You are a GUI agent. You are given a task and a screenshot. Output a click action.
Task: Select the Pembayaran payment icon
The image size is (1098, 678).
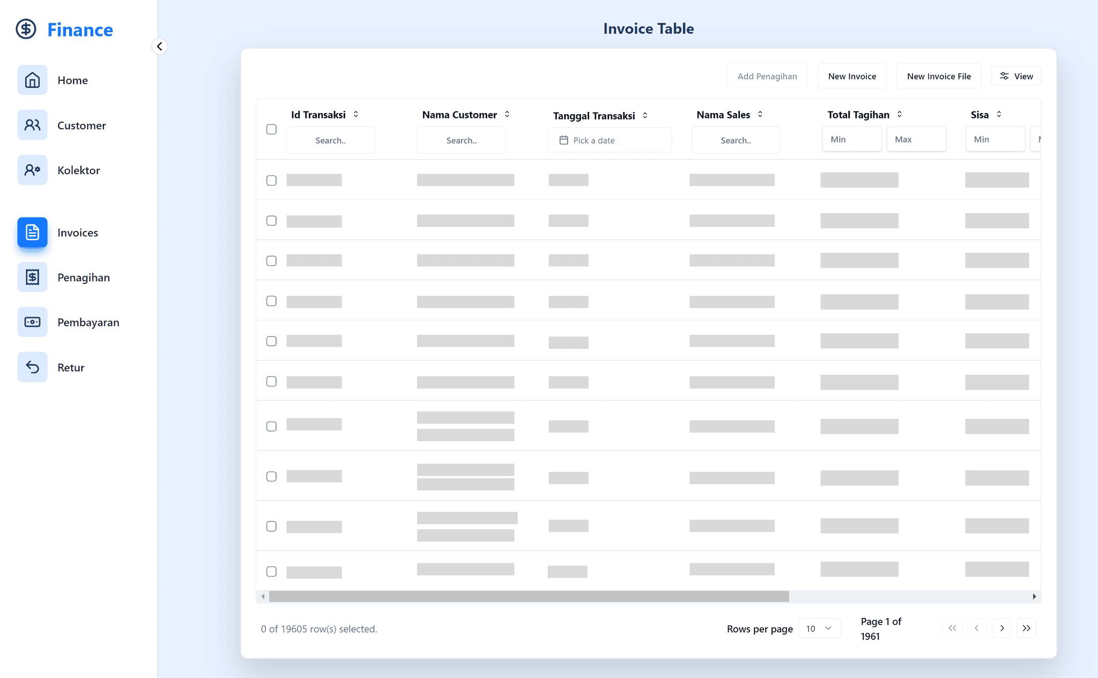[x=32, y=322]
